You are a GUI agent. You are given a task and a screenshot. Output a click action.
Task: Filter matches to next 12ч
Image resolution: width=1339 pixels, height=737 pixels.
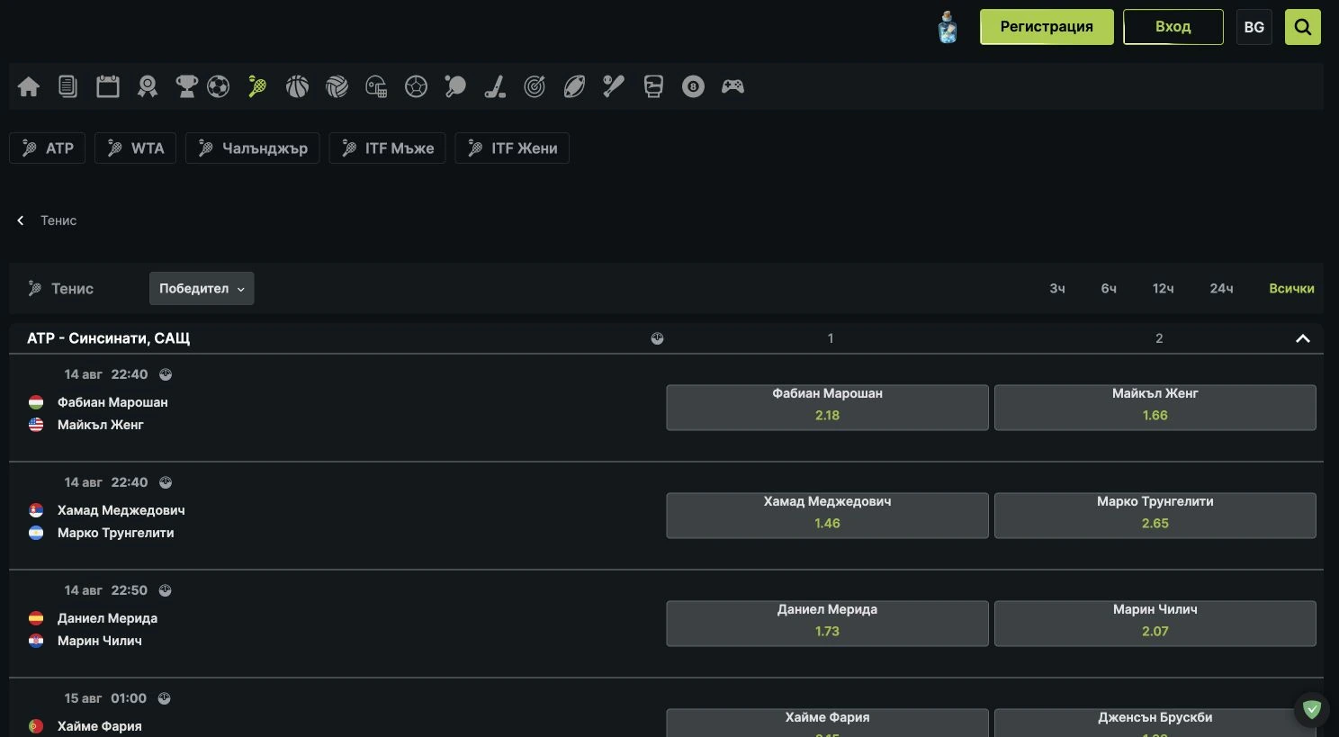[1164, 289]
